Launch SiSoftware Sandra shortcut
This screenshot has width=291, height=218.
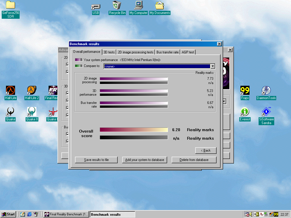(x=266, y=112)
